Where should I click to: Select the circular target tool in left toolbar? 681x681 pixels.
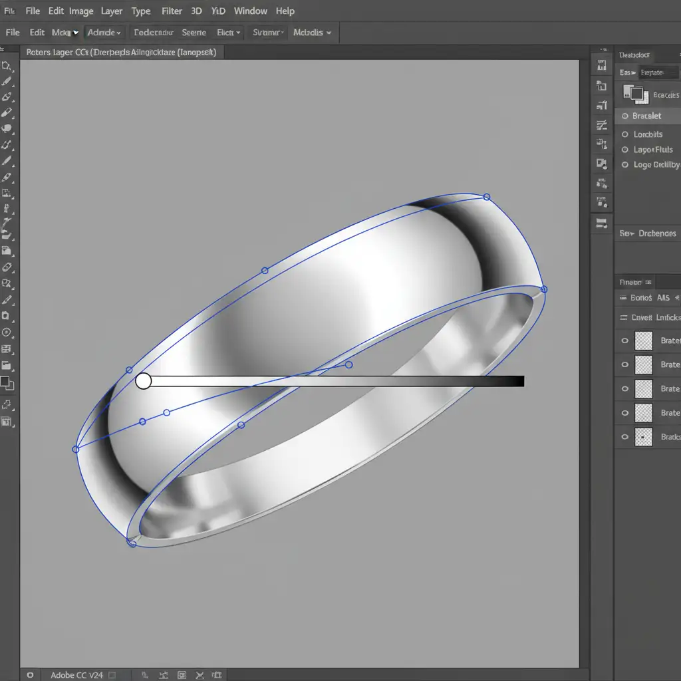pyautogui.click(x=7, y=333)
